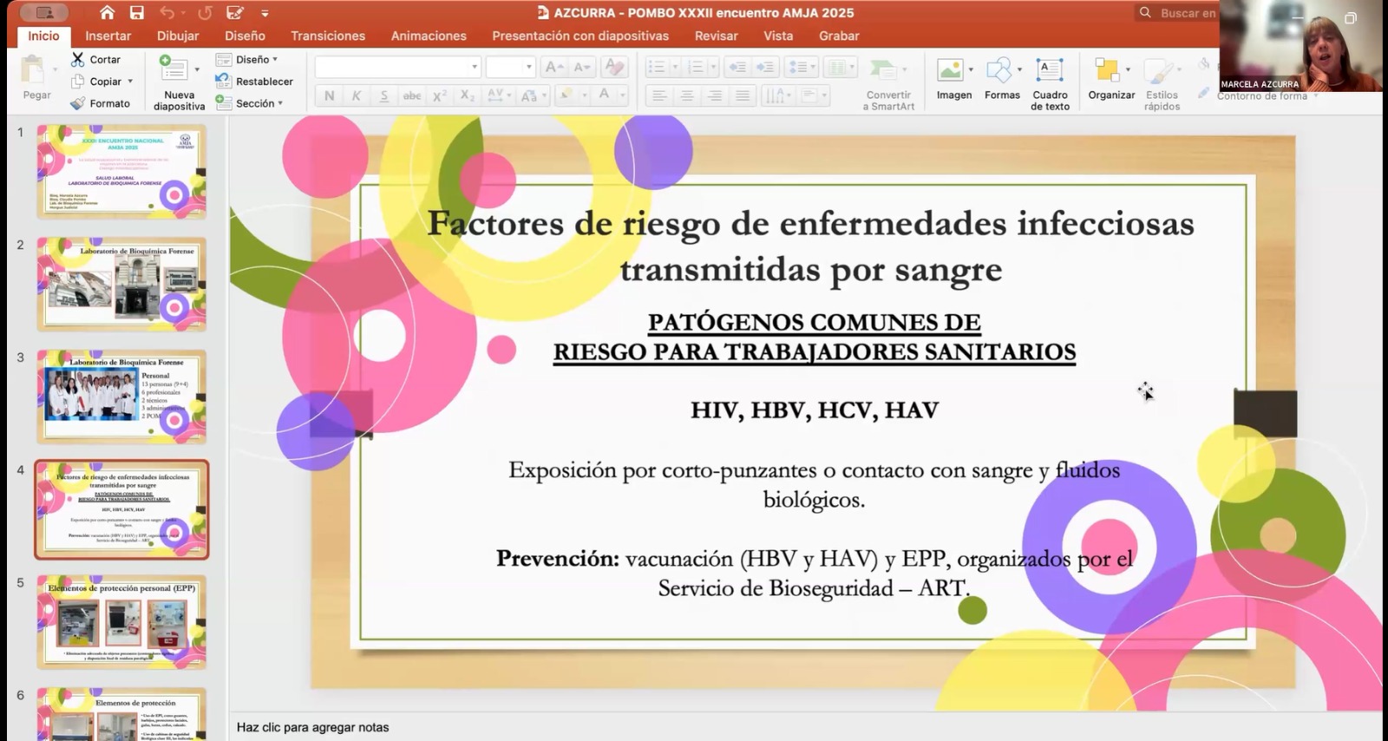Click the Pegar clipboard icon
The image size is (1388, 741).
coord(35,69)
